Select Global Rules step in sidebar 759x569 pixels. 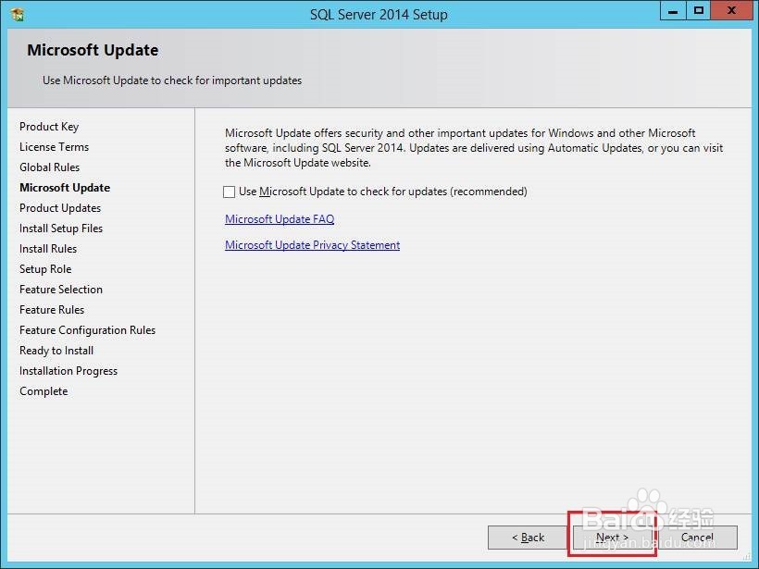coord(49,167)
